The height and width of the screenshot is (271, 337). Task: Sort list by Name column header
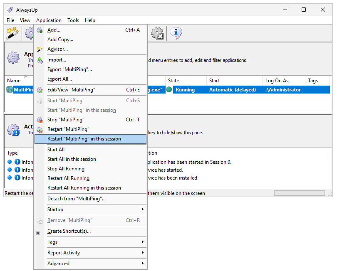pyautogui.click(x=19, y=81)
